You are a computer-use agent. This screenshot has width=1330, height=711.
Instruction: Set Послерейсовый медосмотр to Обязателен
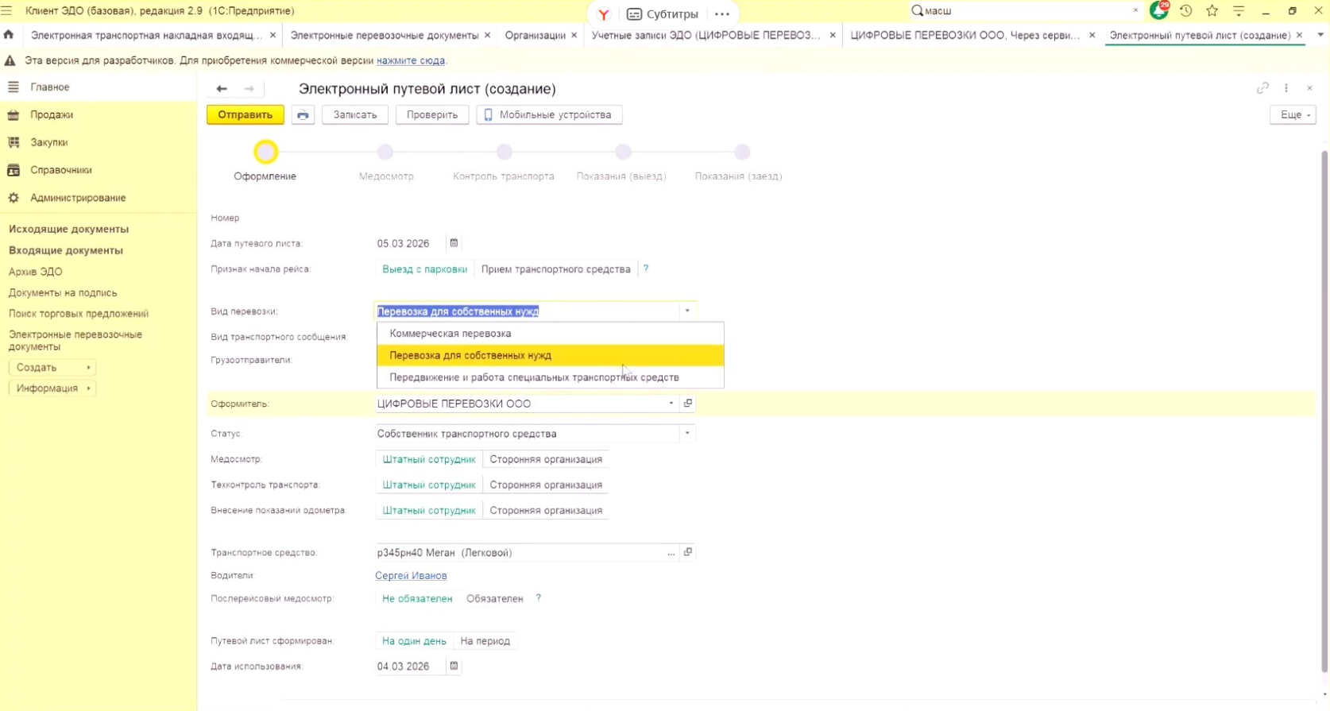coord(494,599)
